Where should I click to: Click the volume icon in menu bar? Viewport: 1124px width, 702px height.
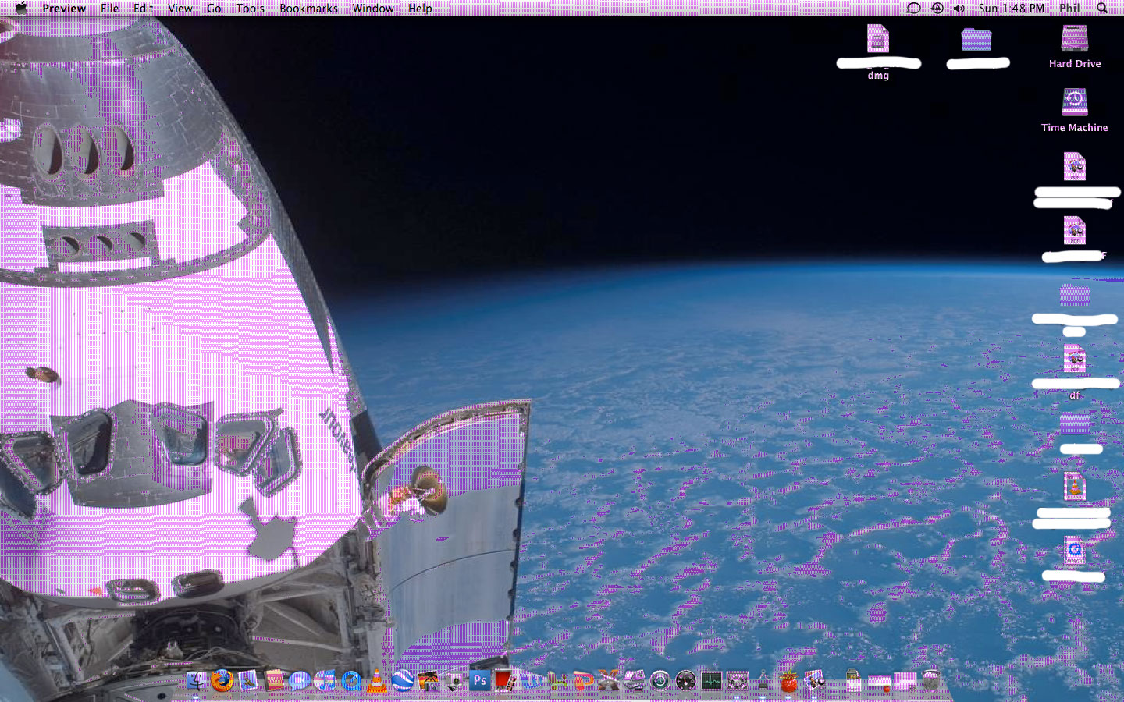click(x=959, y=8)
